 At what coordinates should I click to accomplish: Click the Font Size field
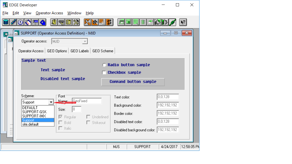coord(77,109)
